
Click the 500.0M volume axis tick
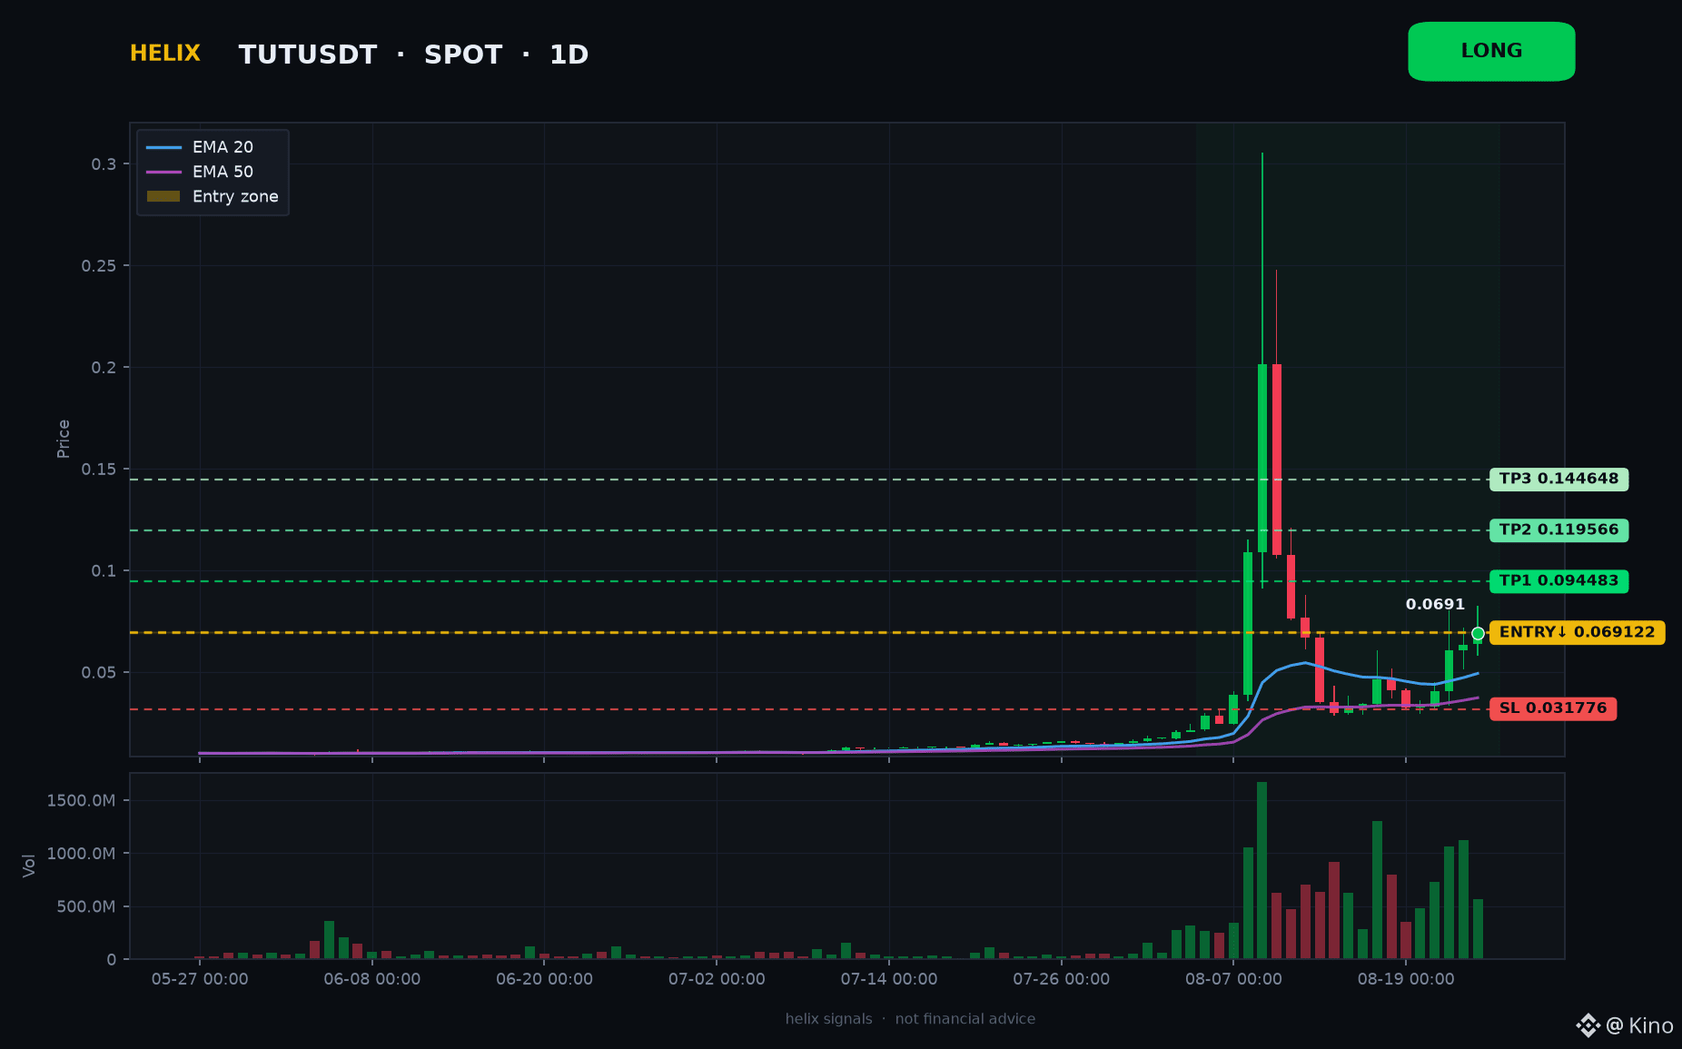[x=86, y=906]
